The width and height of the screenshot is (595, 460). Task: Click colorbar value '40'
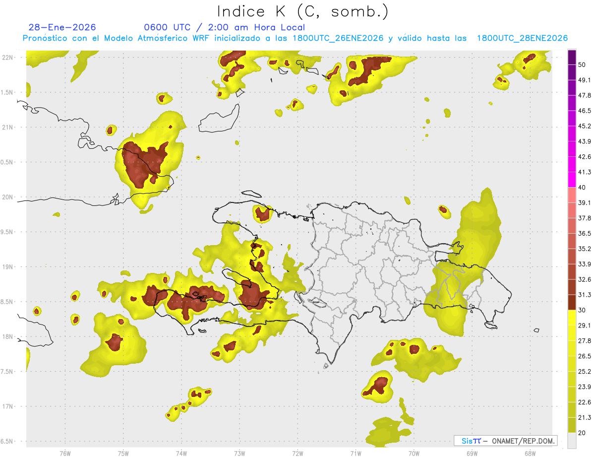click(x=583, y=188)
